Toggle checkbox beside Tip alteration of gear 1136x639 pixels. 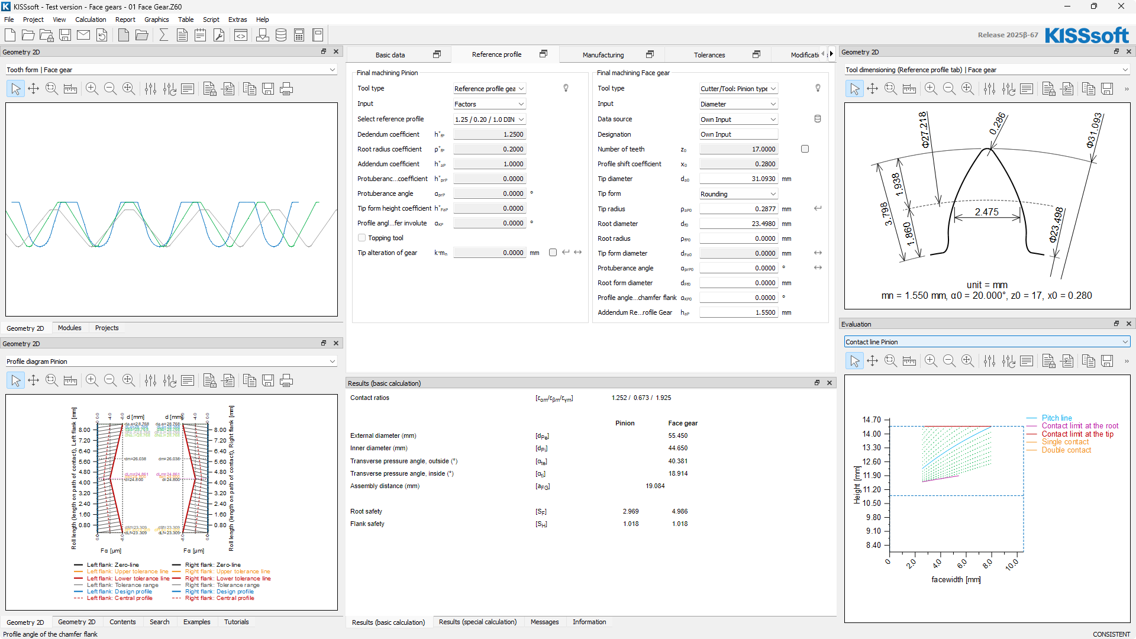(x=553, y=253)
